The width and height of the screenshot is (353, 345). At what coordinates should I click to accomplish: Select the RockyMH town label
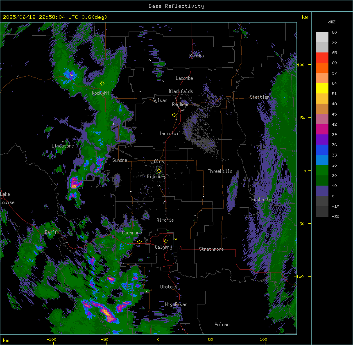100,93
